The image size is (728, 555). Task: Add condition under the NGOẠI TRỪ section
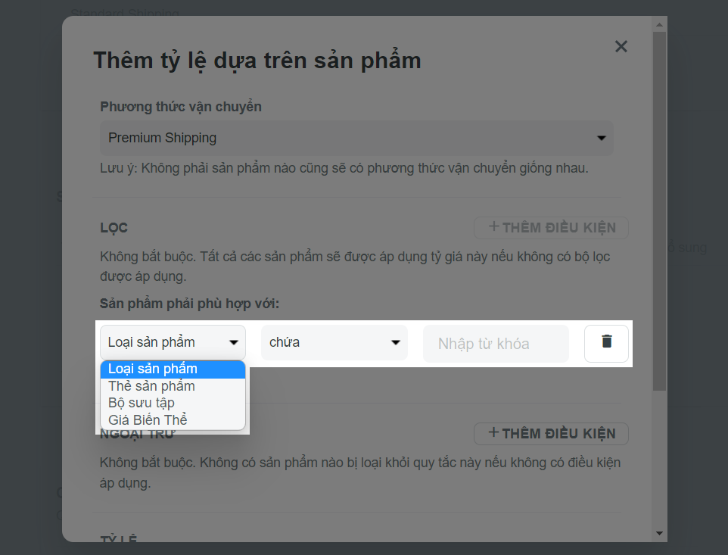tap(551, 433)
